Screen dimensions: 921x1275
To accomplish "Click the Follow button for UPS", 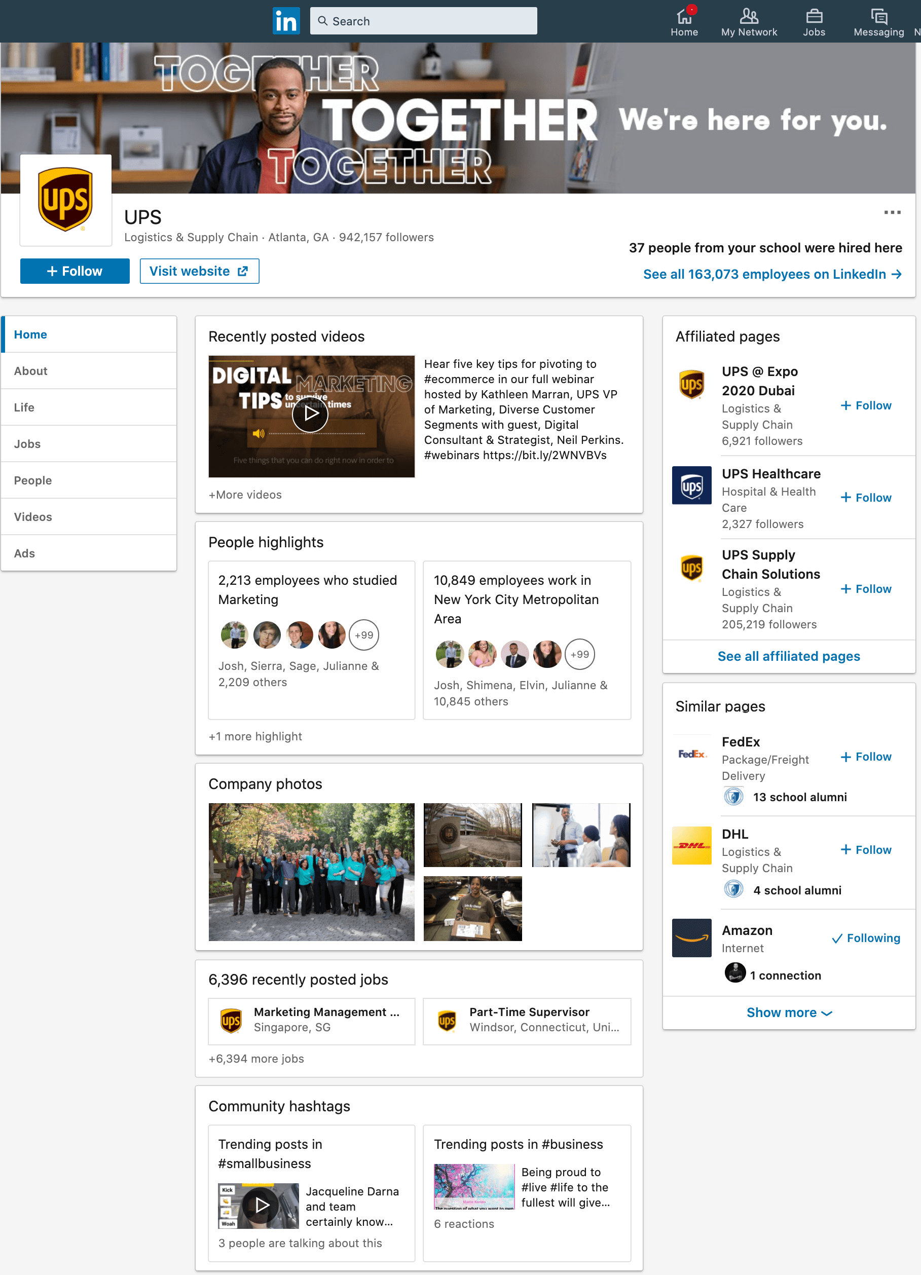I will pos(74,271).
